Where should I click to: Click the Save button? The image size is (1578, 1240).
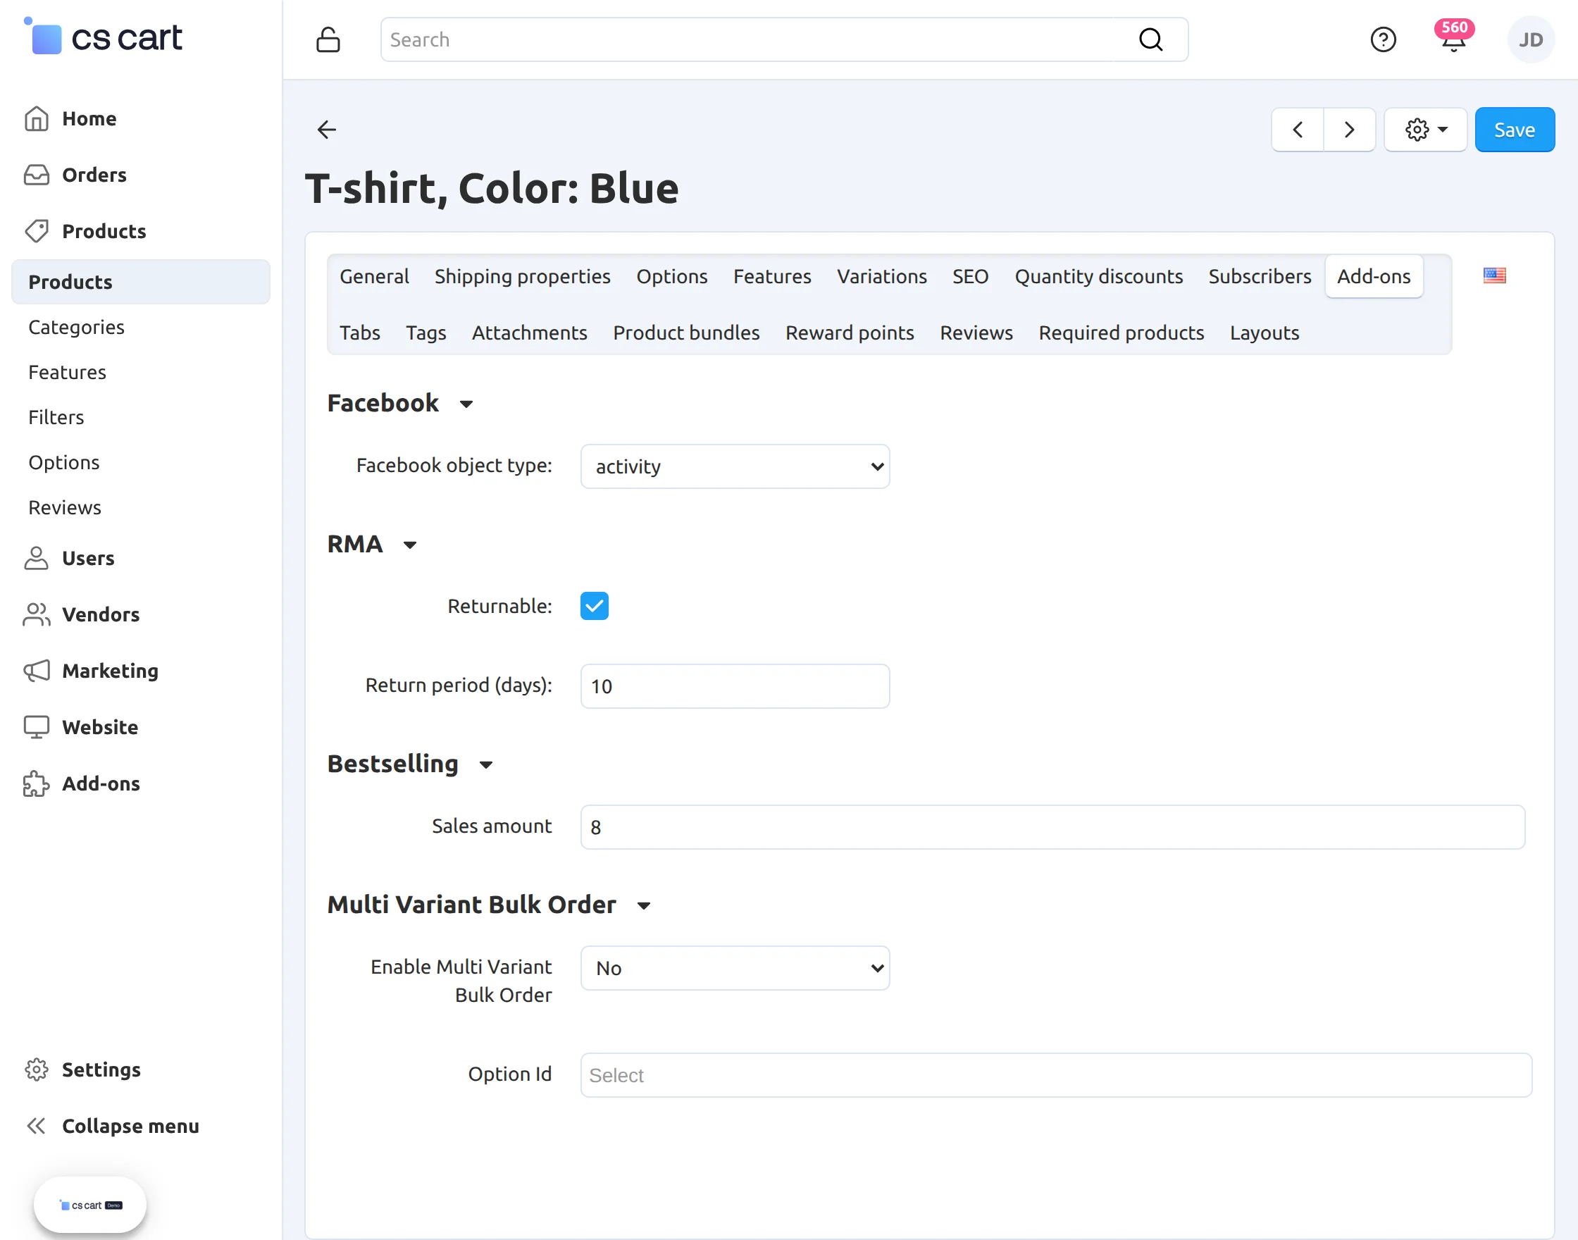pos(1515,129)
